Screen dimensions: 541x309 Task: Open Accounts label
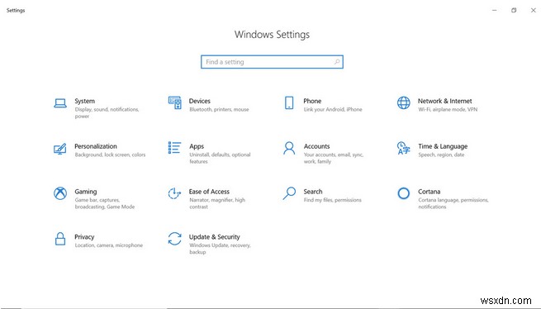tap(316, 146)
